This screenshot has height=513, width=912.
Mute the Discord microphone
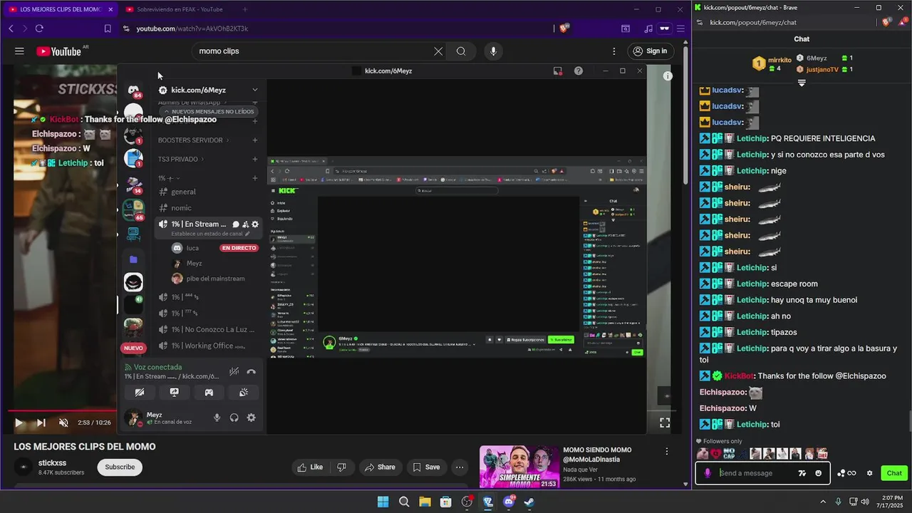217,418
